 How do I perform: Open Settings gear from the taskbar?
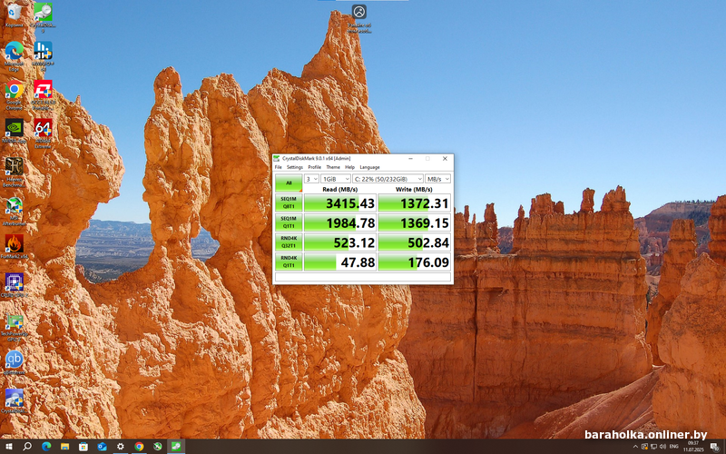click(x=121, y=447)
